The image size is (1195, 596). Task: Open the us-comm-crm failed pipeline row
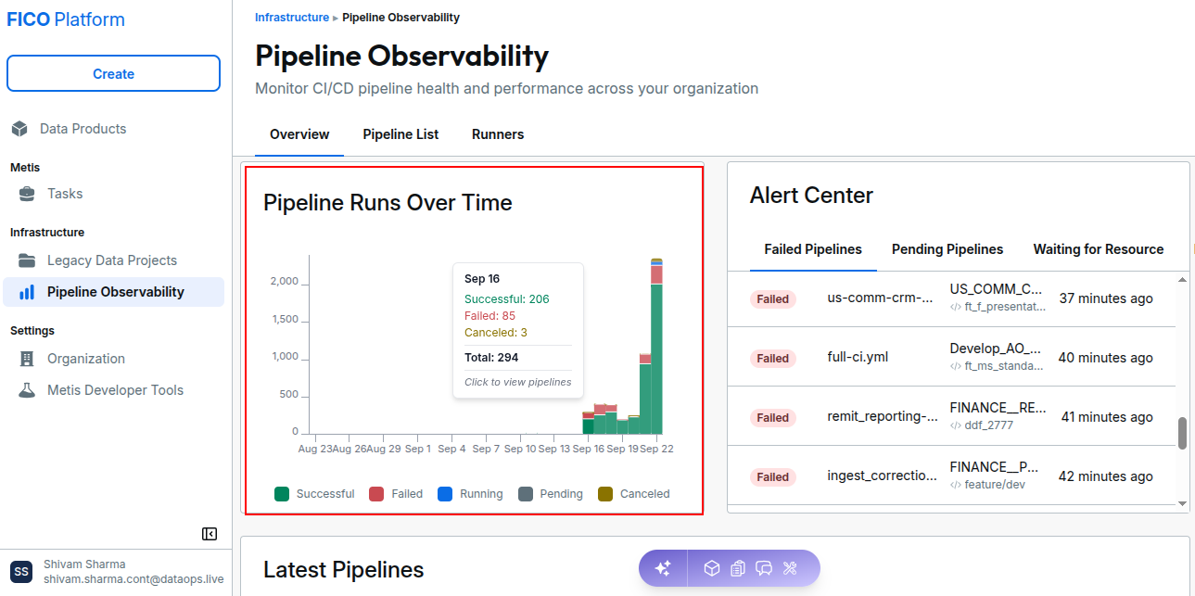(x=951, y=298)
